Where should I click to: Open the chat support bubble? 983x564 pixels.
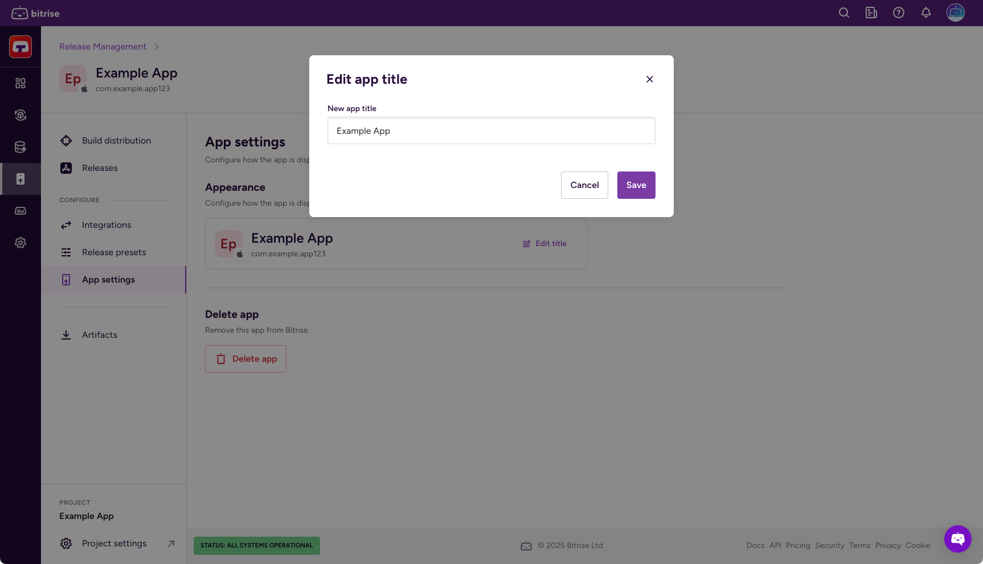click(957, 539)
